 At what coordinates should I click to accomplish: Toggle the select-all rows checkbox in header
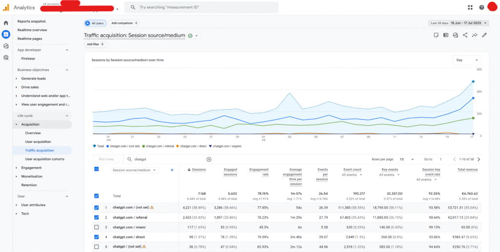[96, 169]
